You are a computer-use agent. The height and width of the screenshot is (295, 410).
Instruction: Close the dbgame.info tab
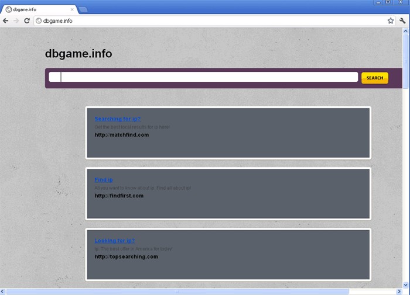point(72,9)
